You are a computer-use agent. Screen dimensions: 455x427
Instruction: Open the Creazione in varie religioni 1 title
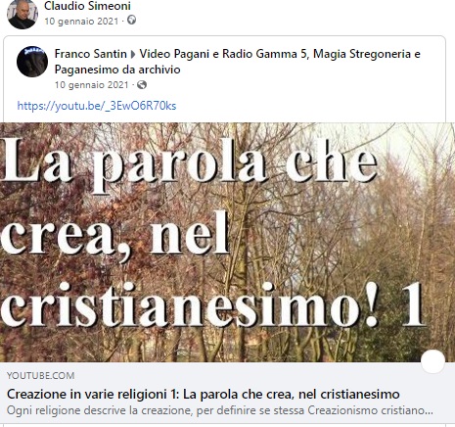point(204,394)
